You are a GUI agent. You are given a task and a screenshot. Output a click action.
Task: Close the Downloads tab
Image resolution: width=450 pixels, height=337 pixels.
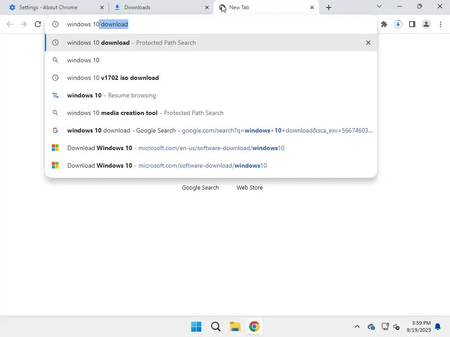point(207,7)
